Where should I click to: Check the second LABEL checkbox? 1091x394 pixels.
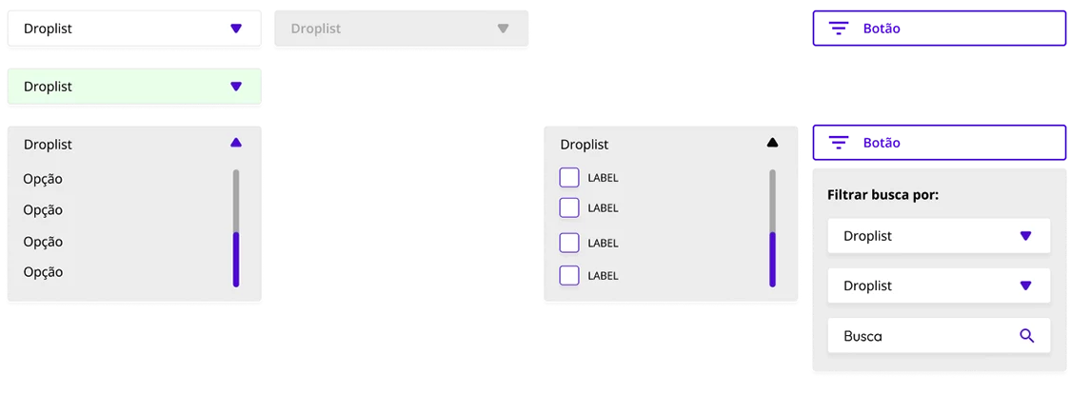[x=569, y=207]
